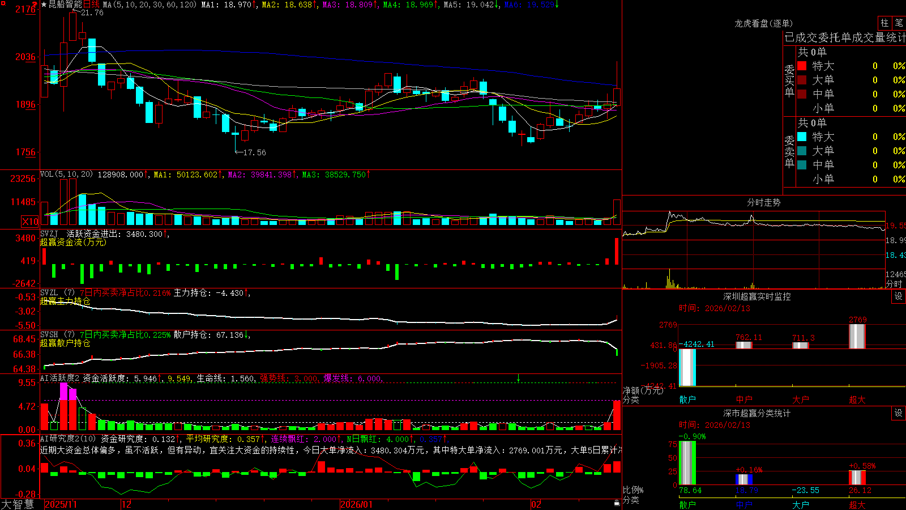Viewport: 906px width, 510px height.
Task: Click the 2026/01 timeline marker
Action: (x=357, y=504)
